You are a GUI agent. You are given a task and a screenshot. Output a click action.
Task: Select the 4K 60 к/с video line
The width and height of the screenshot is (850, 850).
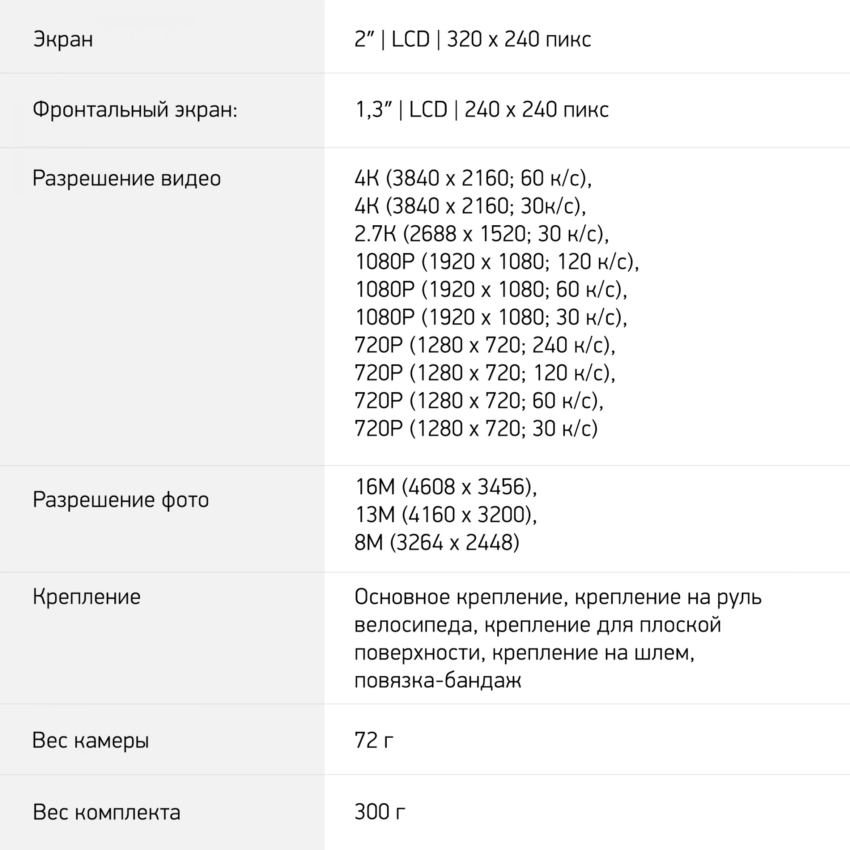473,178
